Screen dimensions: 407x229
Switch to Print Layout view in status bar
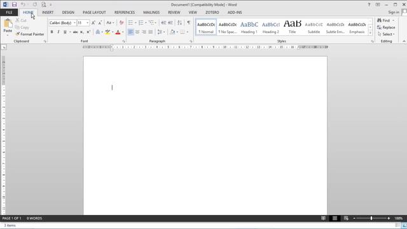(x=335, y=218)
